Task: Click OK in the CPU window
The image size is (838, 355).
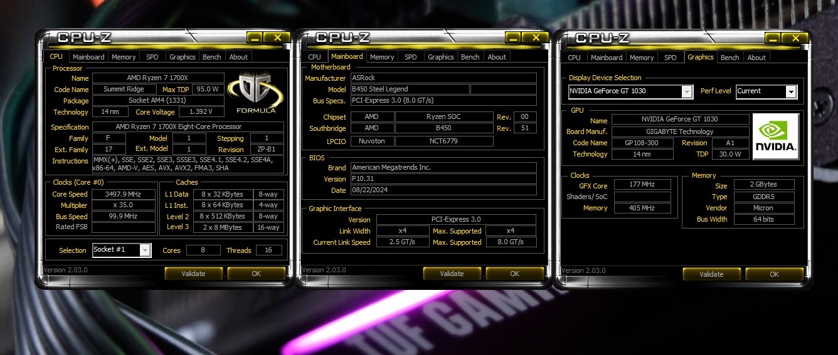Action: (257, 274)
